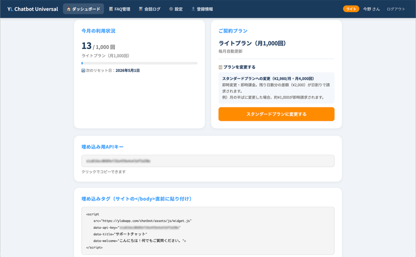
Task: Click the chart icon beside 会話ログ
Action: [x=141, y=9]
